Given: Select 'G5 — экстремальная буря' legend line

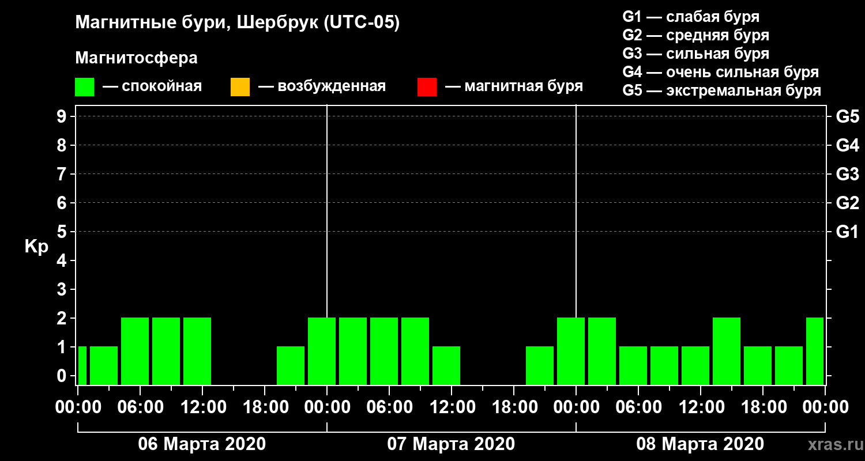Looking at the screenshot, I should (x=721, y=90).
